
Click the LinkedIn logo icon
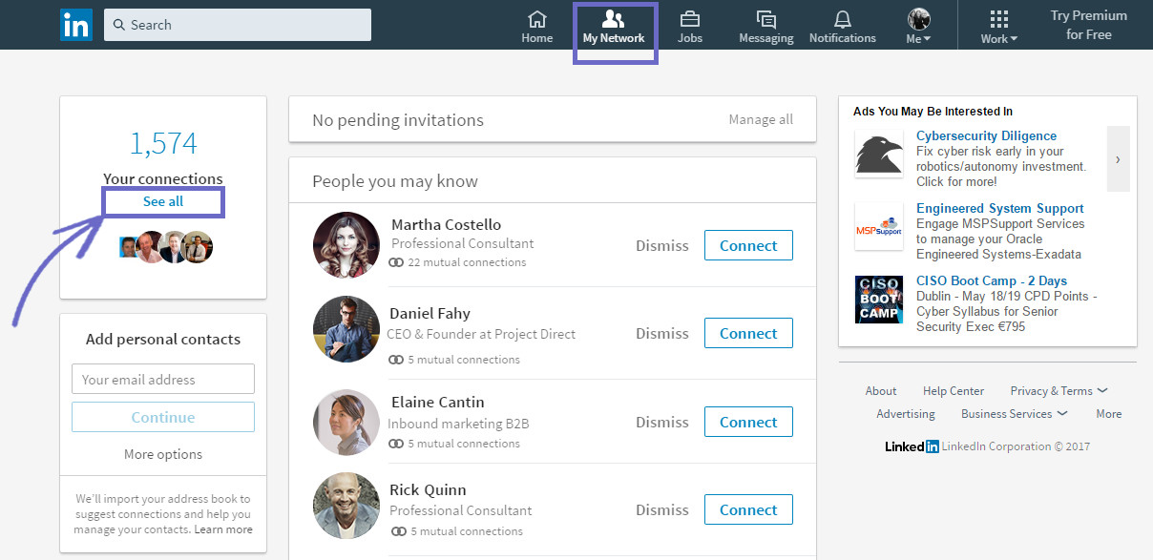tap(76, 25)
